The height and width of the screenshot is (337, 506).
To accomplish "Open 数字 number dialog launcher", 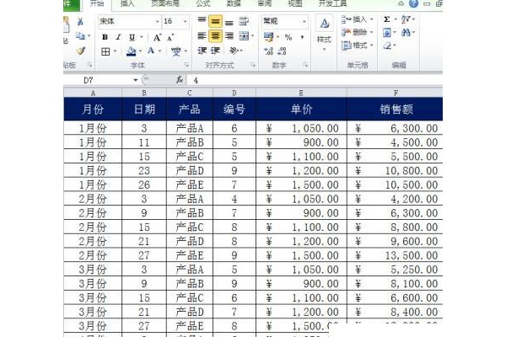I will [305, 65].
